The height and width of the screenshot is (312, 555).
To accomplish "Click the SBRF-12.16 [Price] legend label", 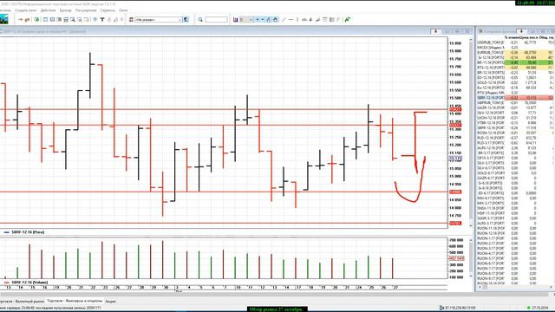I will [x=28, y=232].
